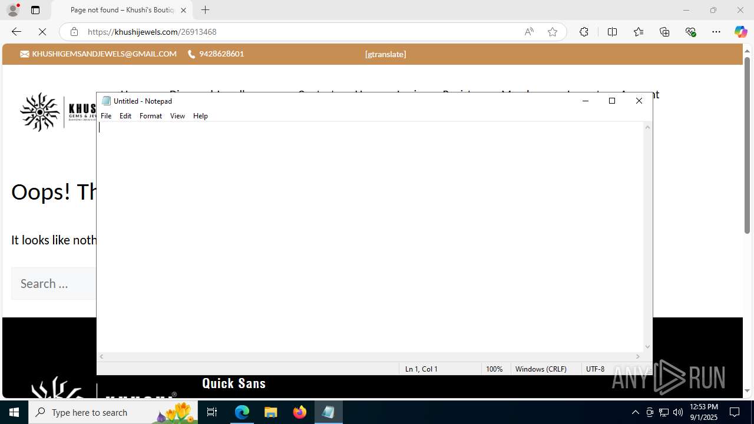Open Edge Settings and more menu
The height and width of the screenshot is (424, 754).
click(716, 32)
